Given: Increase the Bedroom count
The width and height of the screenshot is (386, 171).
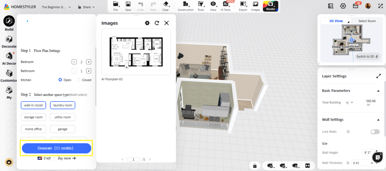Looking at the screenshot, I should coord(89,62).
